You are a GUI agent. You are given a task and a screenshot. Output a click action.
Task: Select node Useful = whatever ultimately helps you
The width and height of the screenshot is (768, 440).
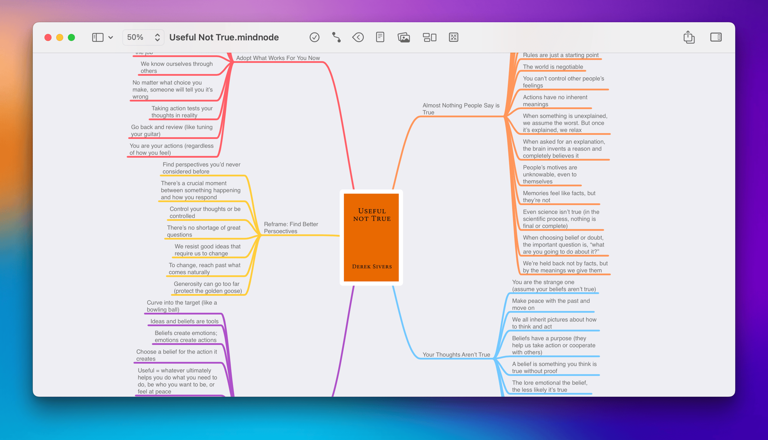click(x=177, y=381)
